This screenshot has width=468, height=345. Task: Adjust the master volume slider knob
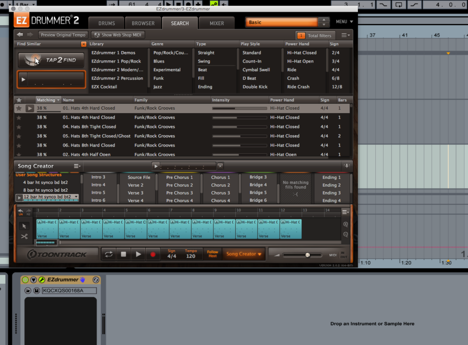point(307,255)
